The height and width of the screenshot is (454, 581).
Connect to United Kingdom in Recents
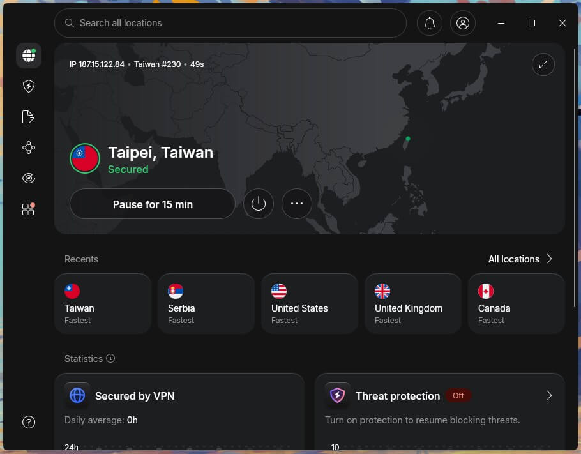pyautogui.click(x=413, y=303)
